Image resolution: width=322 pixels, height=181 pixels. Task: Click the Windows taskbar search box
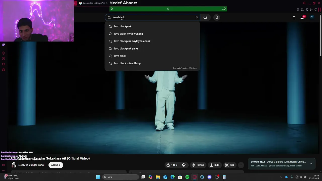121,177
